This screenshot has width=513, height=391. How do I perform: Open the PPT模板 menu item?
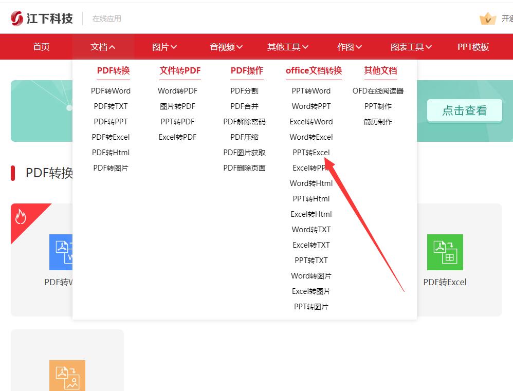coord(472,46)
